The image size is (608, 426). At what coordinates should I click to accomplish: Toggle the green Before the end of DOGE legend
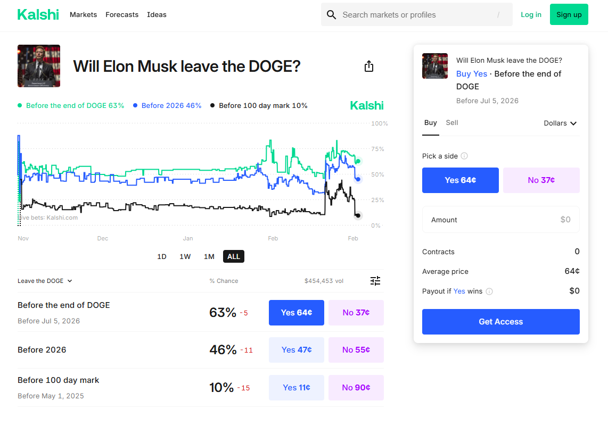(x=71, y=105)
